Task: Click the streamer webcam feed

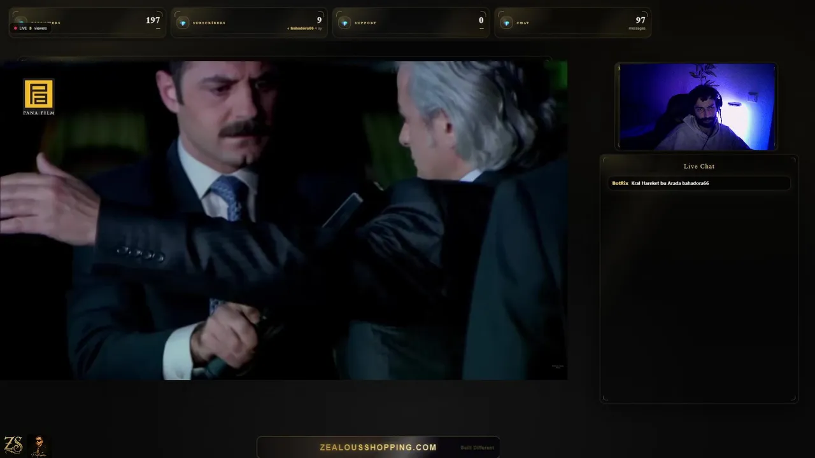Action: 697,106
